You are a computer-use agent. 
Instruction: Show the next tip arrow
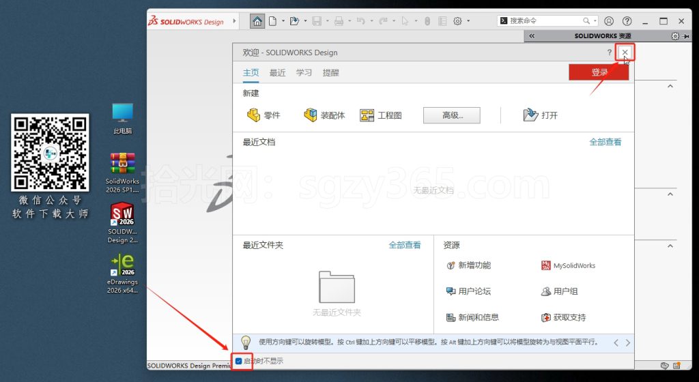pyautogui.click(x=628, y=342)
